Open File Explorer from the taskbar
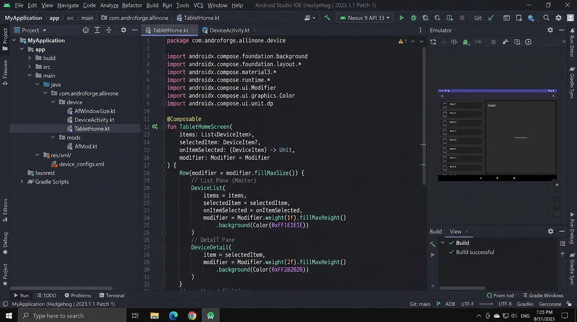 [154, 316]
